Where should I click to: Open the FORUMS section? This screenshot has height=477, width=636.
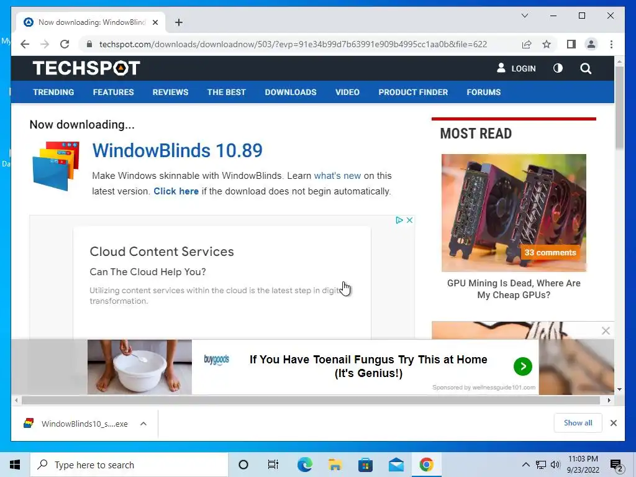483,92
